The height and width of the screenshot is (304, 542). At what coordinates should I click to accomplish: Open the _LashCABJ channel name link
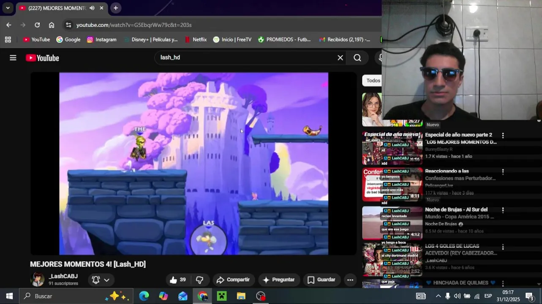[63, 276]
